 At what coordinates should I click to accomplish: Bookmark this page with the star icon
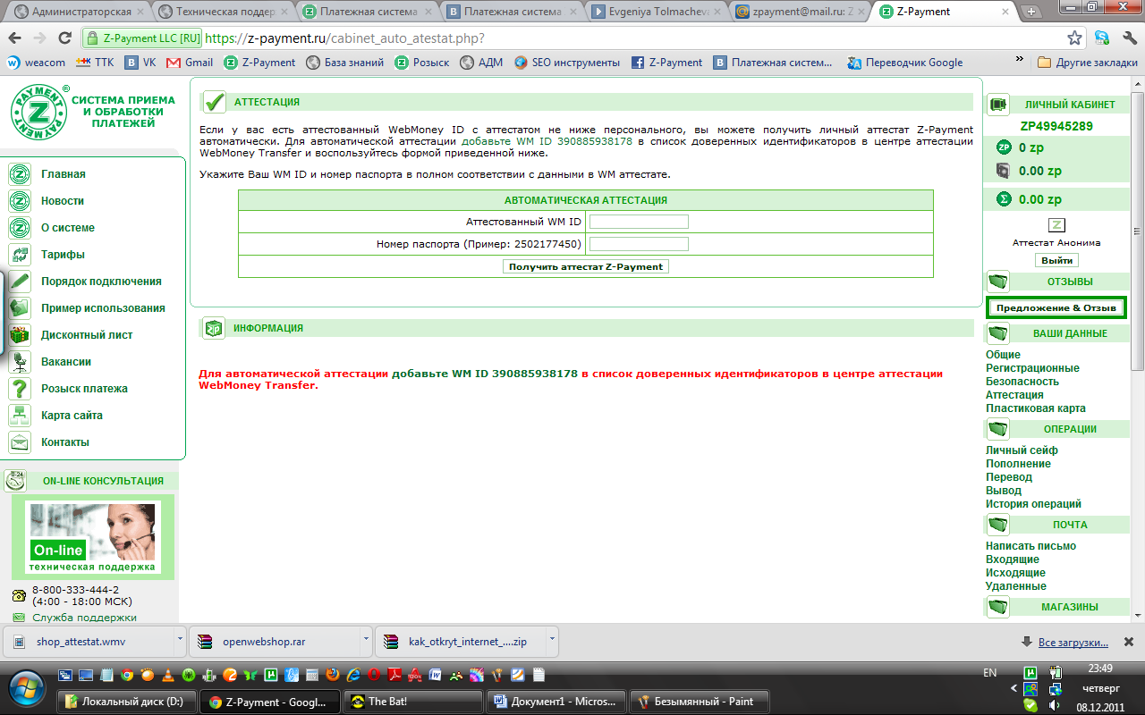(1075, 38)
